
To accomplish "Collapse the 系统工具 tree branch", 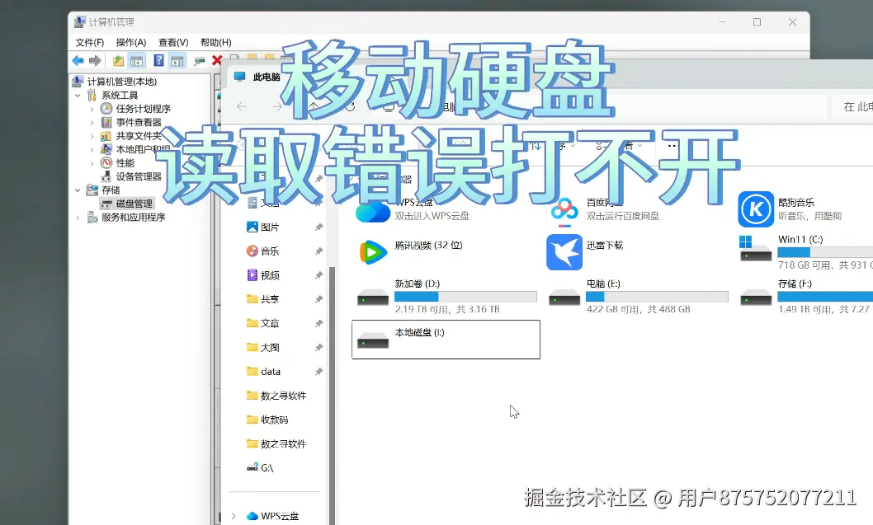I will click(x=77, y=94).
